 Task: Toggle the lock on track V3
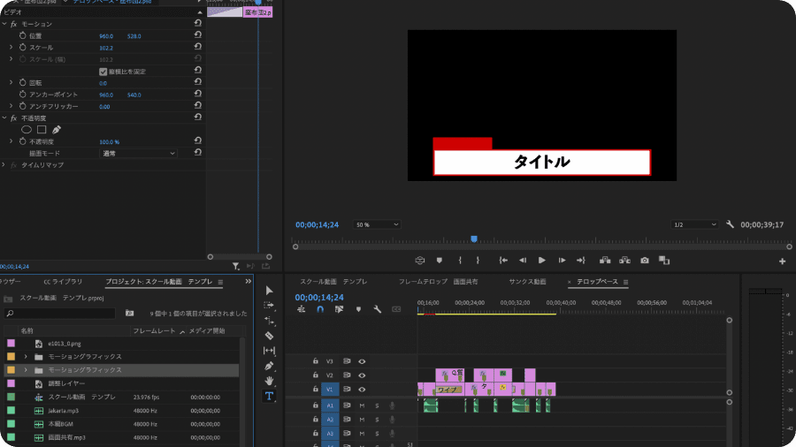click(x=315, y=361)
